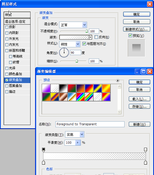This screenshot has width=154, height=175.
Task: Select the blue-yellow-blue gradient preset
Action: coord(97,88)
